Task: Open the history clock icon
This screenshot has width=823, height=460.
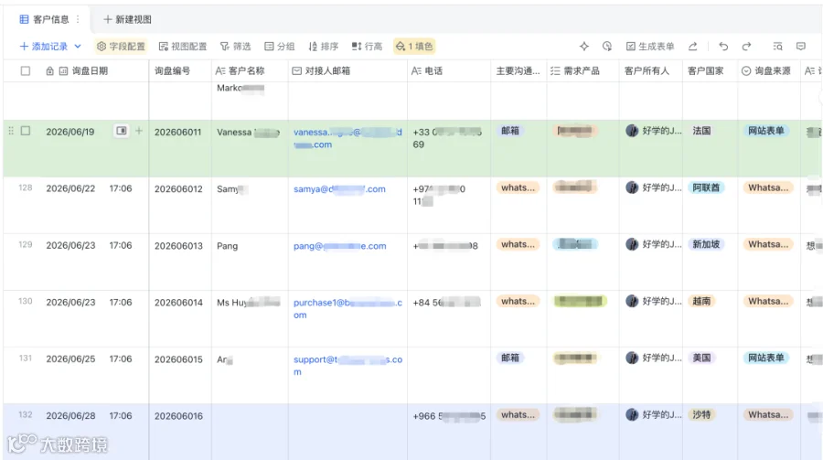Action: coord(607,47)
